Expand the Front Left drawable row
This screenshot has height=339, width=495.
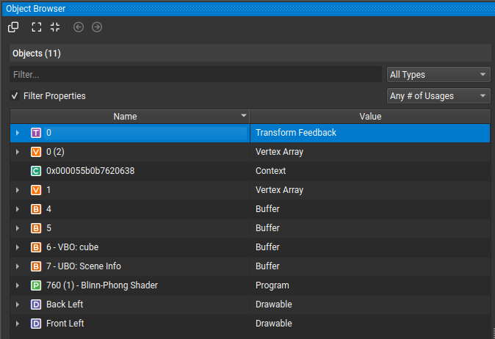point(18,324)
